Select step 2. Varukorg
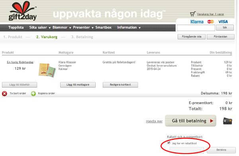Viewport: 239px width, 156px height. coord(47,37)
